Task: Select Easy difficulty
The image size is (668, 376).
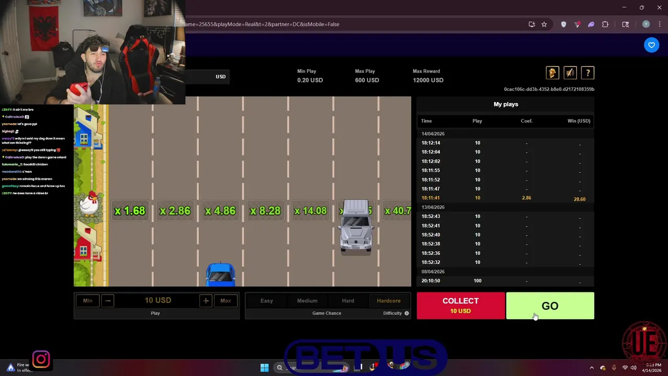Action: click(267, 300)
